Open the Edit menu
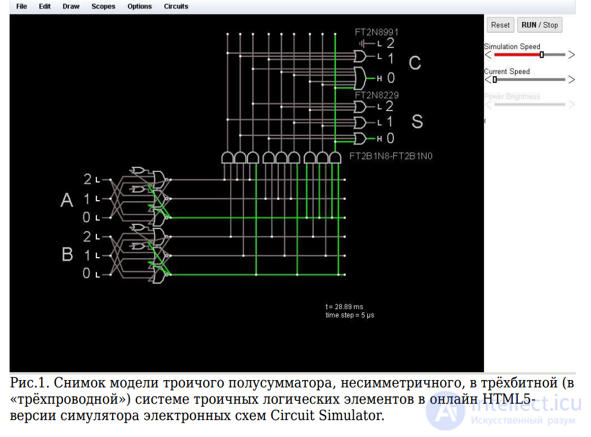Screen dimensions: 591x437 (x=45, y=6)
